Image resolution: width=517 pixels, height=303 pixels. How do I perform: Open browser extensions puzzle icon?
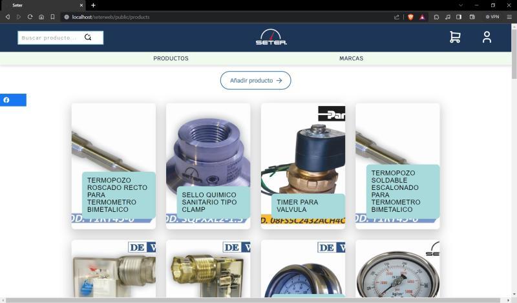click(x=436, y=17)
